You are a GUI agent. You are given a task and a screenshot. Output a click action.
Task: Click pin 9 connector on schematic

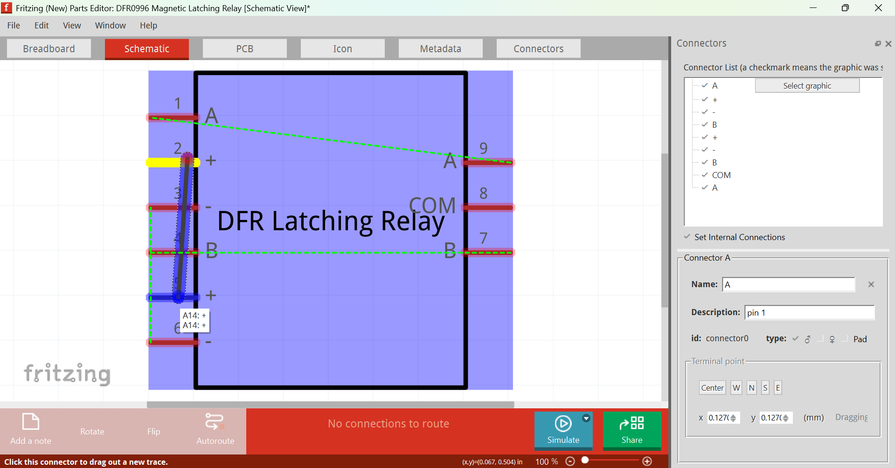point(488,162)
